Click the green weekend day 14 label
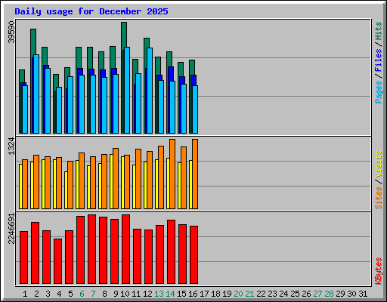 point(170,294)
